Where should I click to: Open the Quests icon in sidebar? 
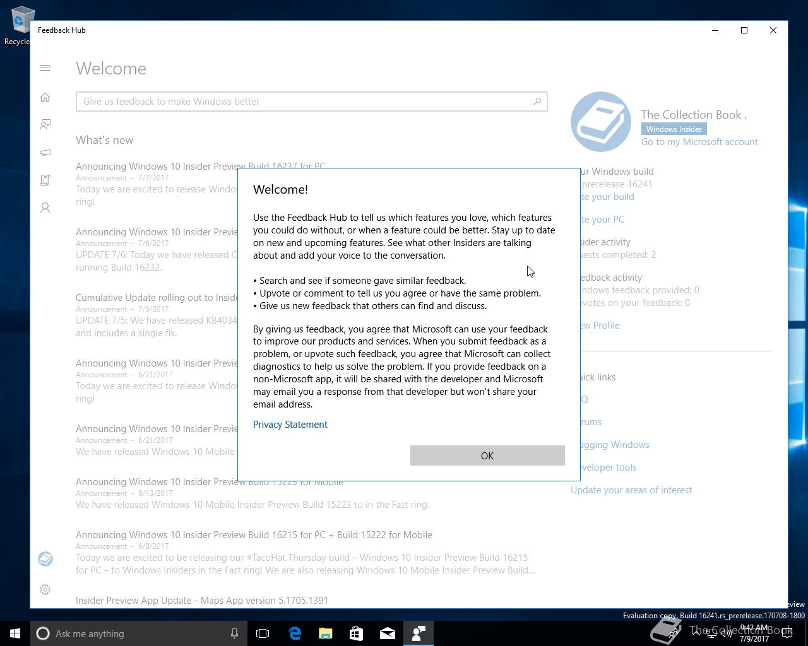tap(45, 180)
